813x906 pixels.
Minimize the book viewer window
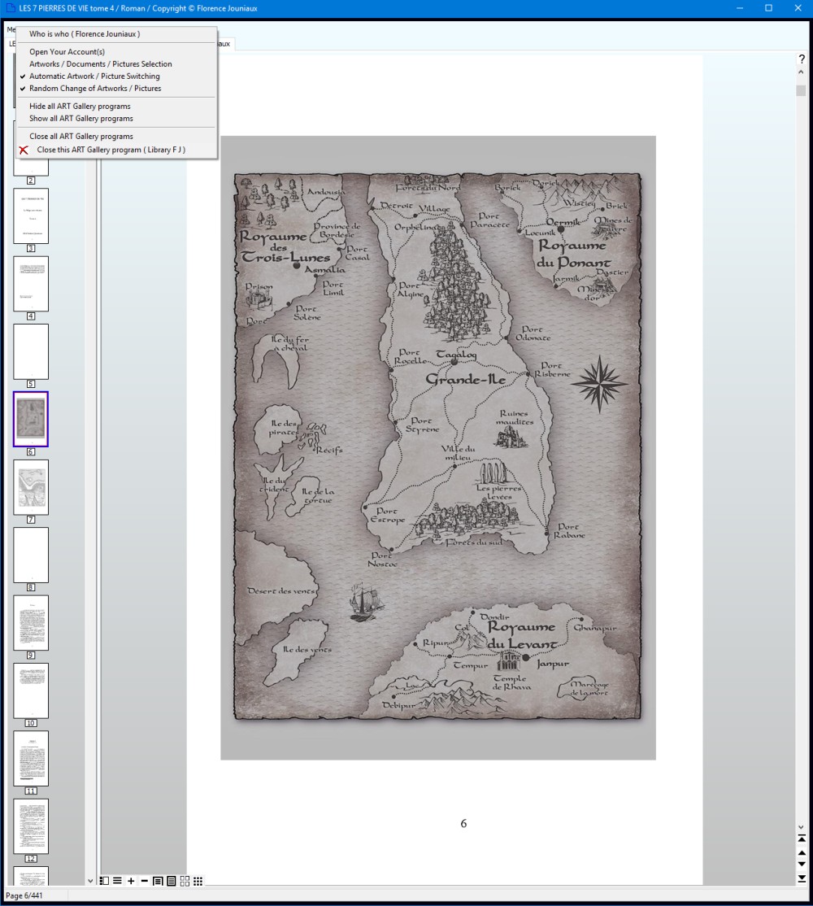click(x=740, y=8)
